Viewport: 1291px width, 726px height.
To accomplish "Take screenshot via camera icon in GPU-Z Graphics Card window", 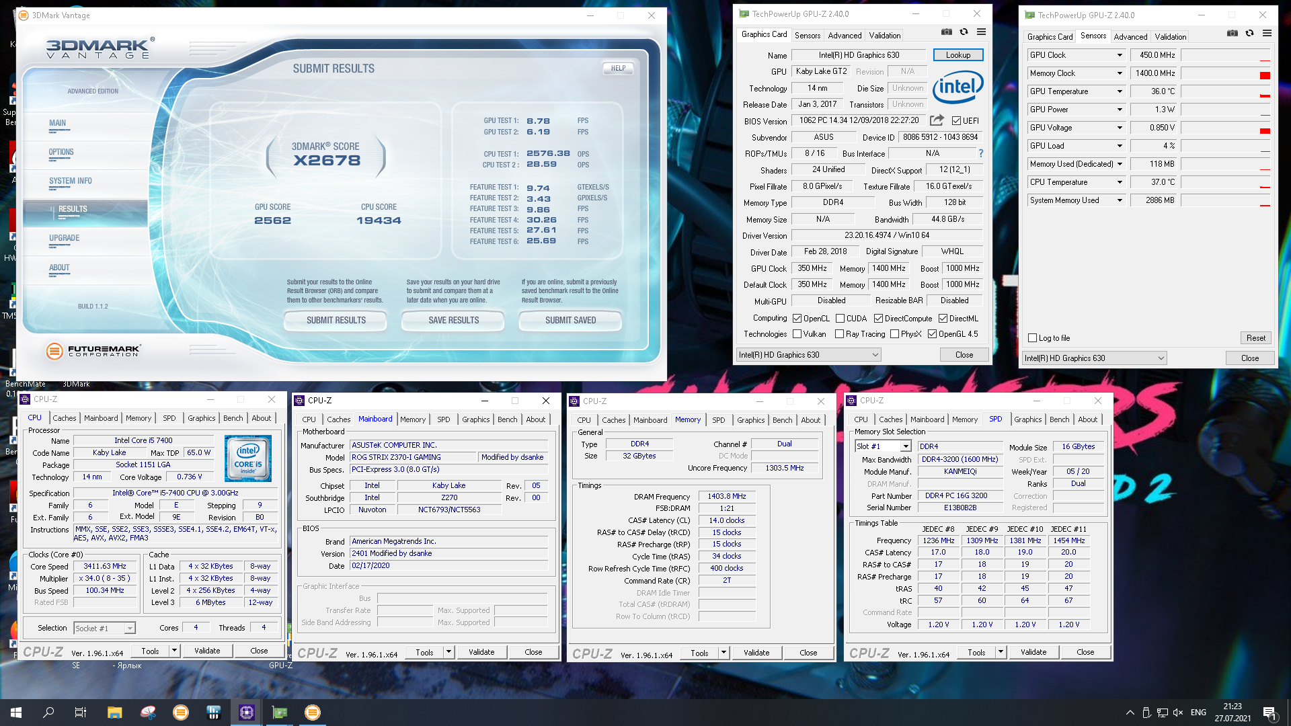I will (x=946, y=32).
